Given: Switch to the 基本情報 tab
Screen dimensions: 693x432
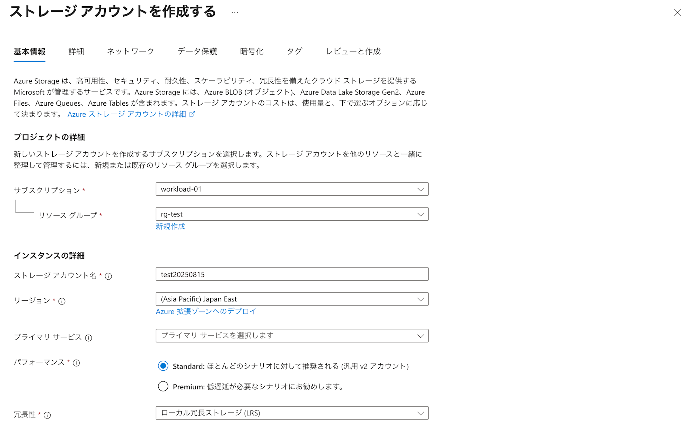Looking at the screenshot, I should [29, 52].
